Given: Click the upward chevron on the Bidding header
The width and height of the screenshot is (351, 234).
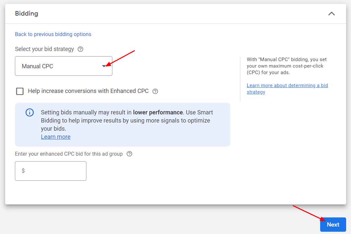Looking at the screenshot, I should [x=331, y=14].
